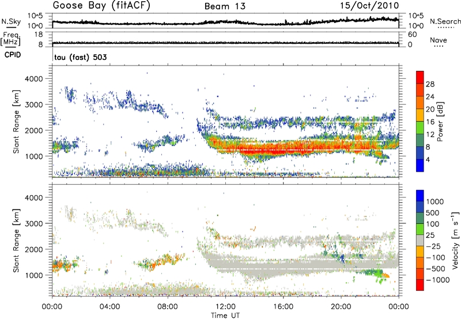
Task: Pick the yellow segment of Power color bar
Action: [420, 115]
